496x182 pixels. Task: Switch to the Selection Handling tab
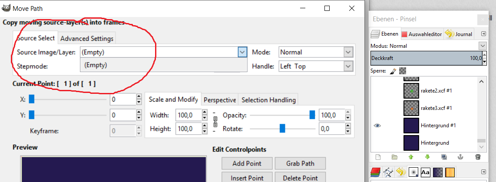pos(268,100)
